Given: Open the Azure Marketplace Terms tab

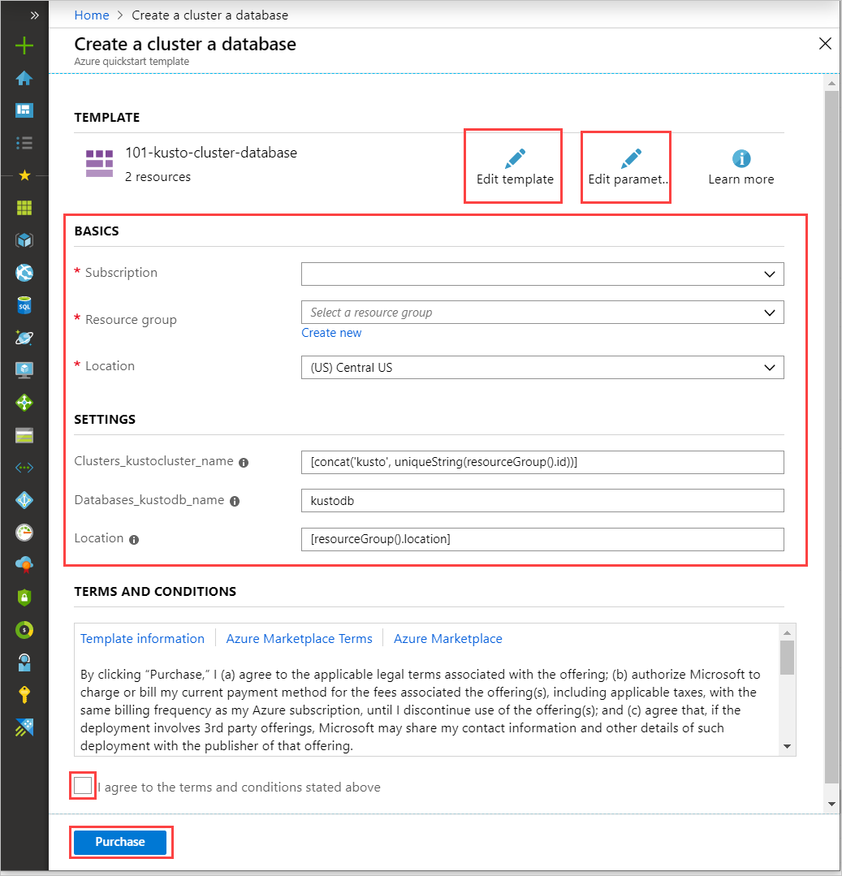Looking at the screenshot, I should [x=299, y=639].
